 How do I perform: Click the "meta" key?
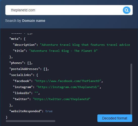point(15,39)
